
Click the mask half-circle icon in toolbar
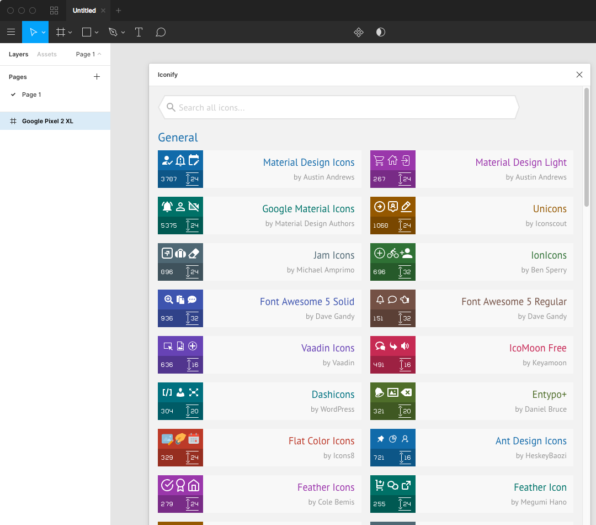click(x=380, y=32)
